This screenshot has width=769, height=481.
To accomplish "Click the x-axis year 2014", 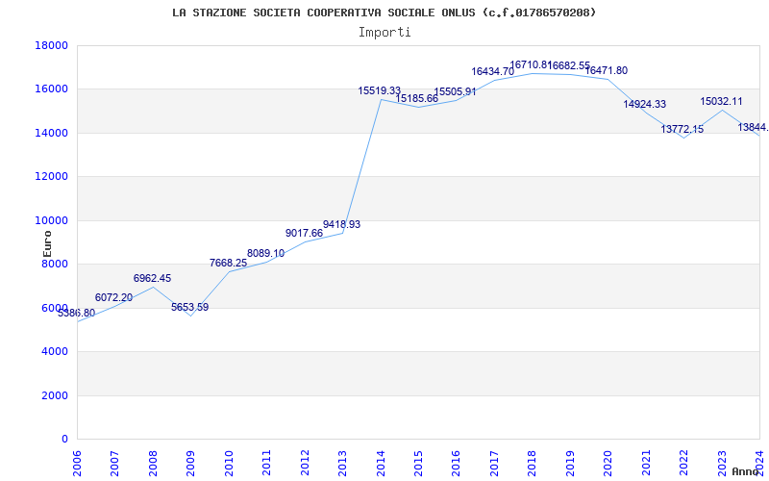I will pyautogui.click(x=380, y=463).
